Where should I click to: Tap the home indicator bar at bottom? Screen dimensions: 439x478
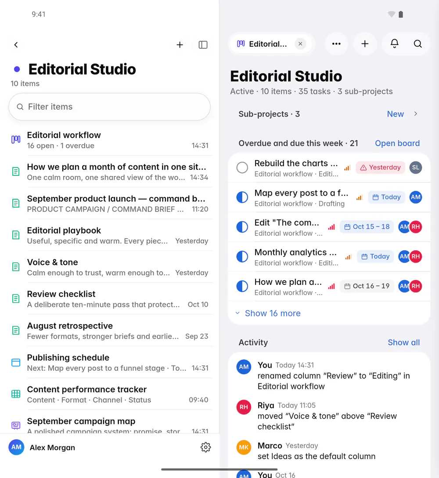pyautogui.click(x=219, y=470)
